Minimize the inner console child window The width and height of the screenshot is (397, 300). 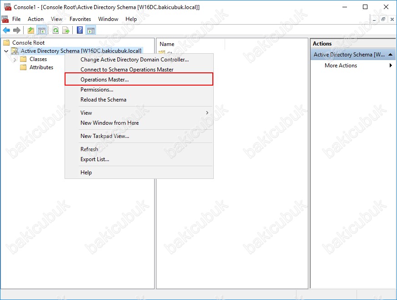(x=374, y=19)
